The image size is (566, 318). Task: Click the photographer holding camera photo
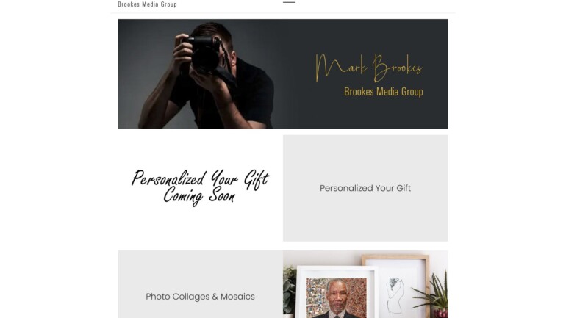click(201, 74)
